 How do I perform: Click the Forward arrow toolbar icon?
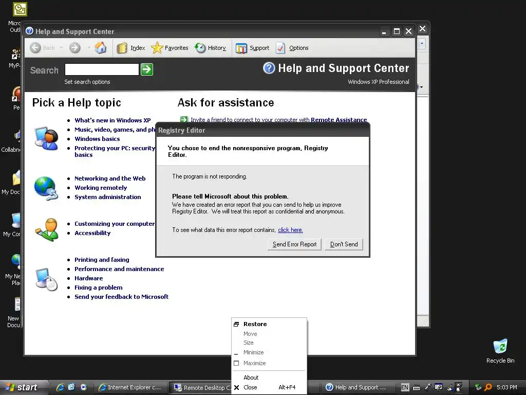75,48
